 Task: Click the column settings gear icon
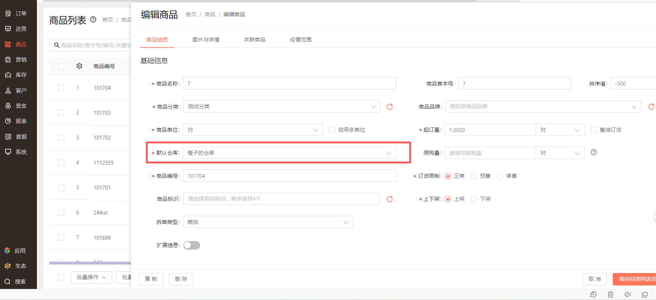coord(79,66)
